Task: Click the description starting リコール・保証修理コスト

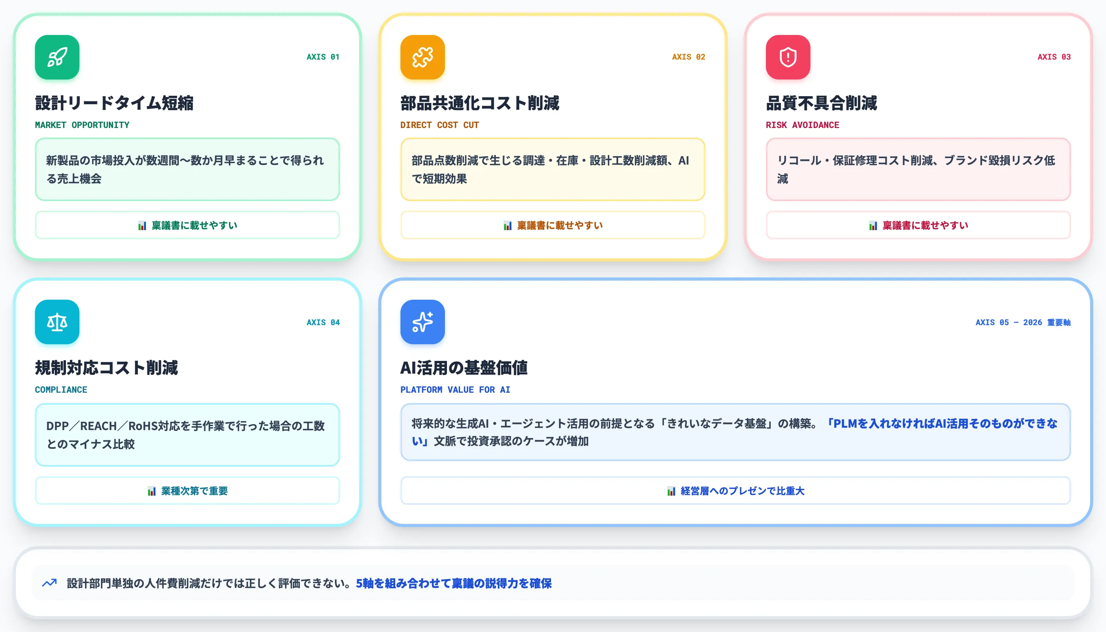Action: 916,169
